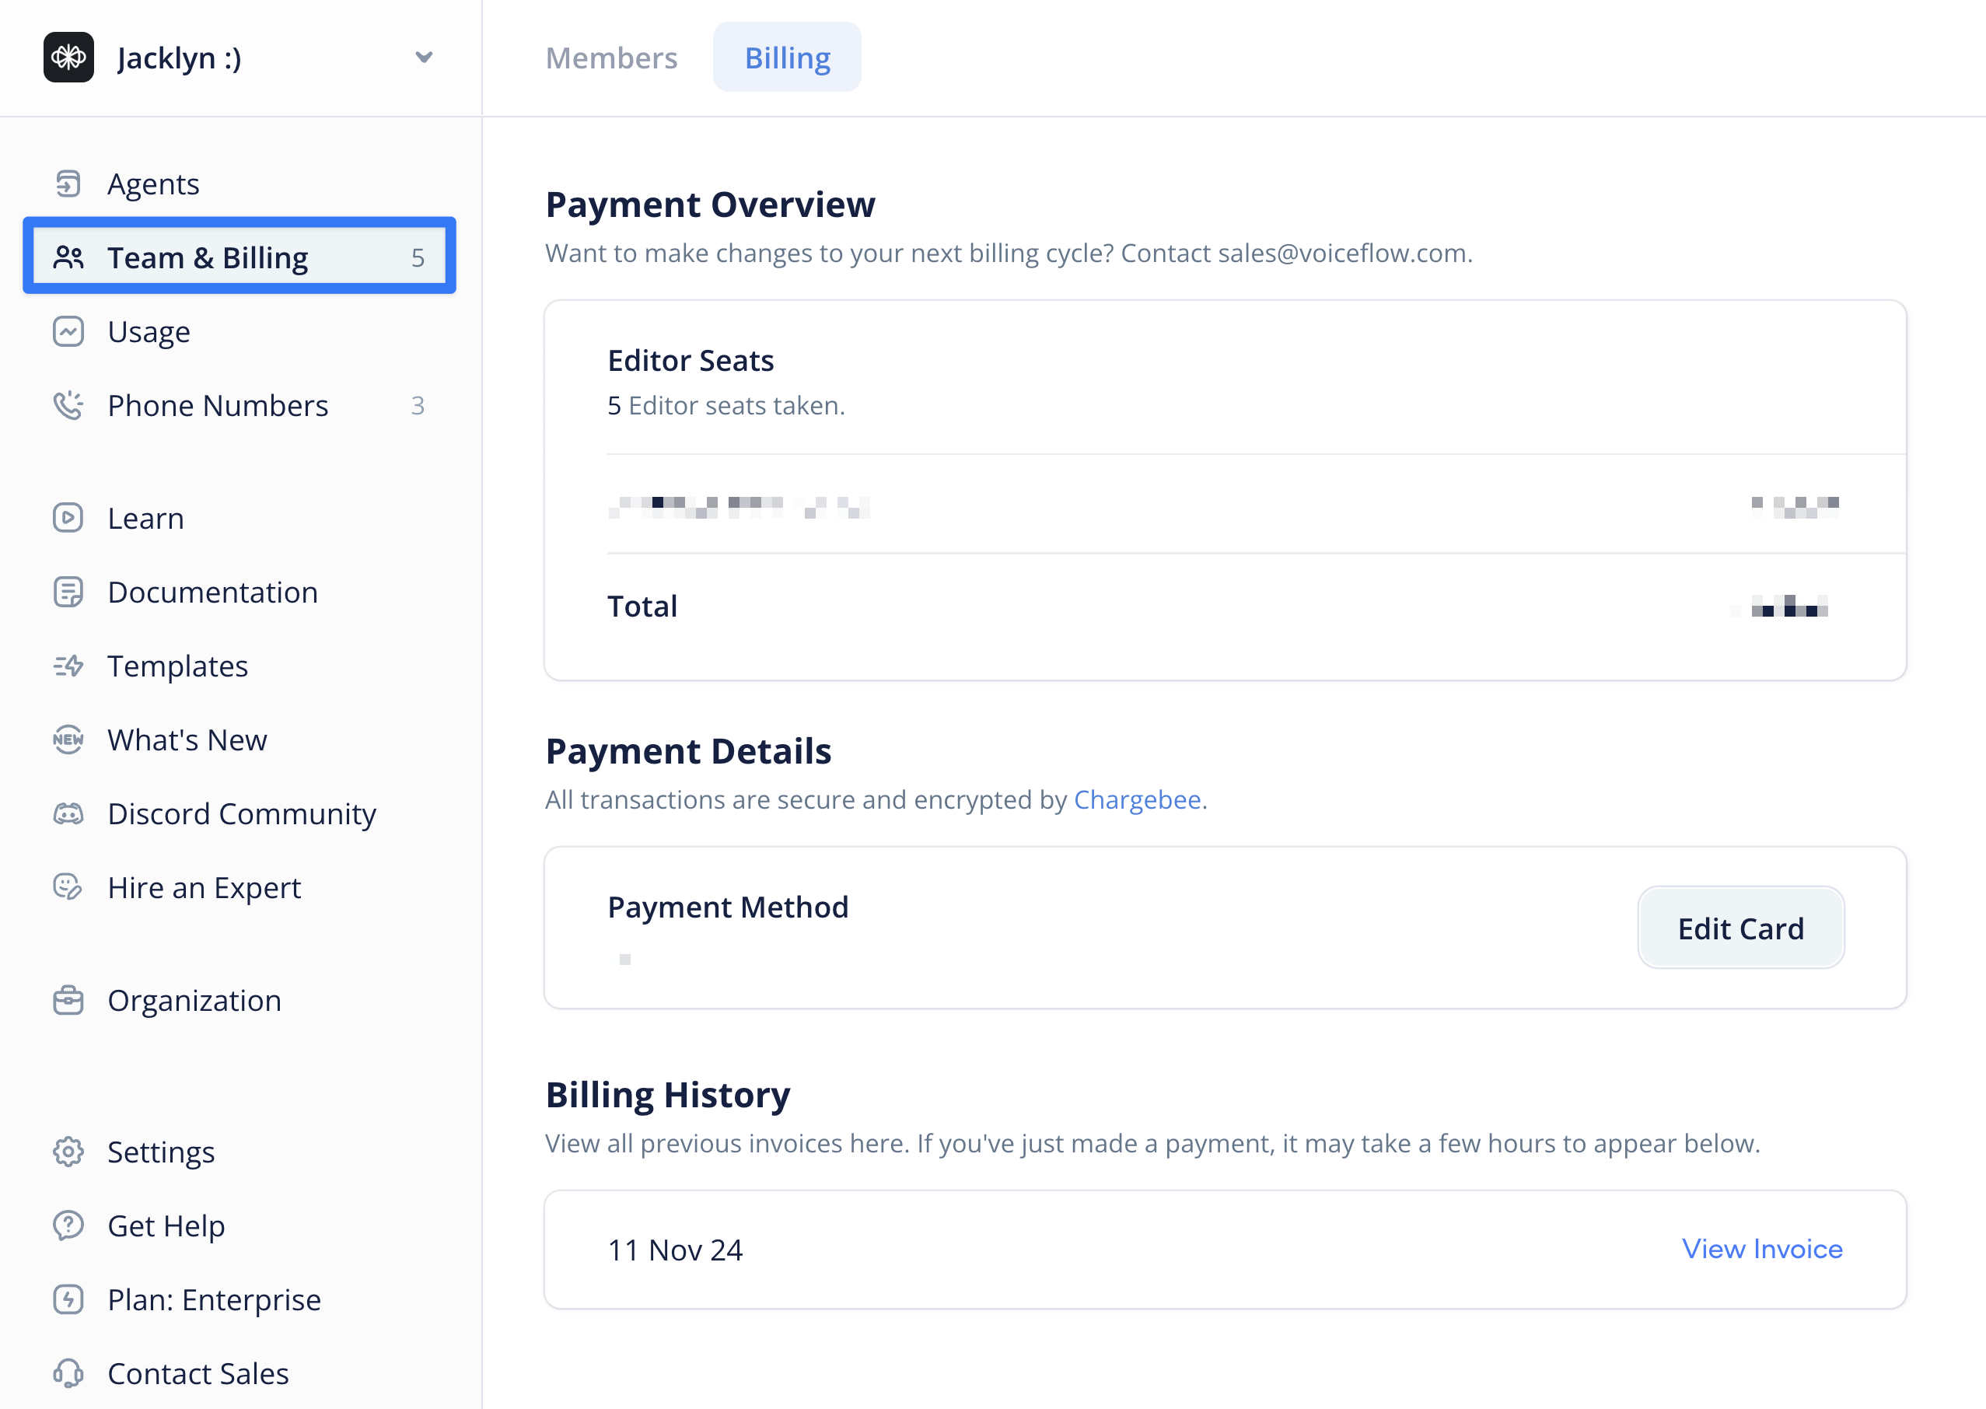The width and height of the screenshot is (1986, 1409).
Task: Click Plan: Enterprise in sidebar
Action: (x=213, y=1299)
